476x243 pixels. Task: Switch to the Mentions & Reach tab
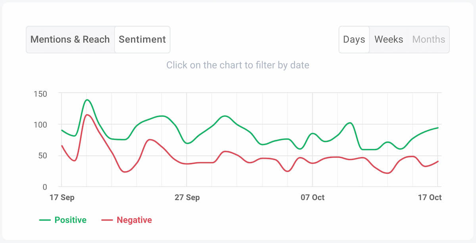(70, 40)
